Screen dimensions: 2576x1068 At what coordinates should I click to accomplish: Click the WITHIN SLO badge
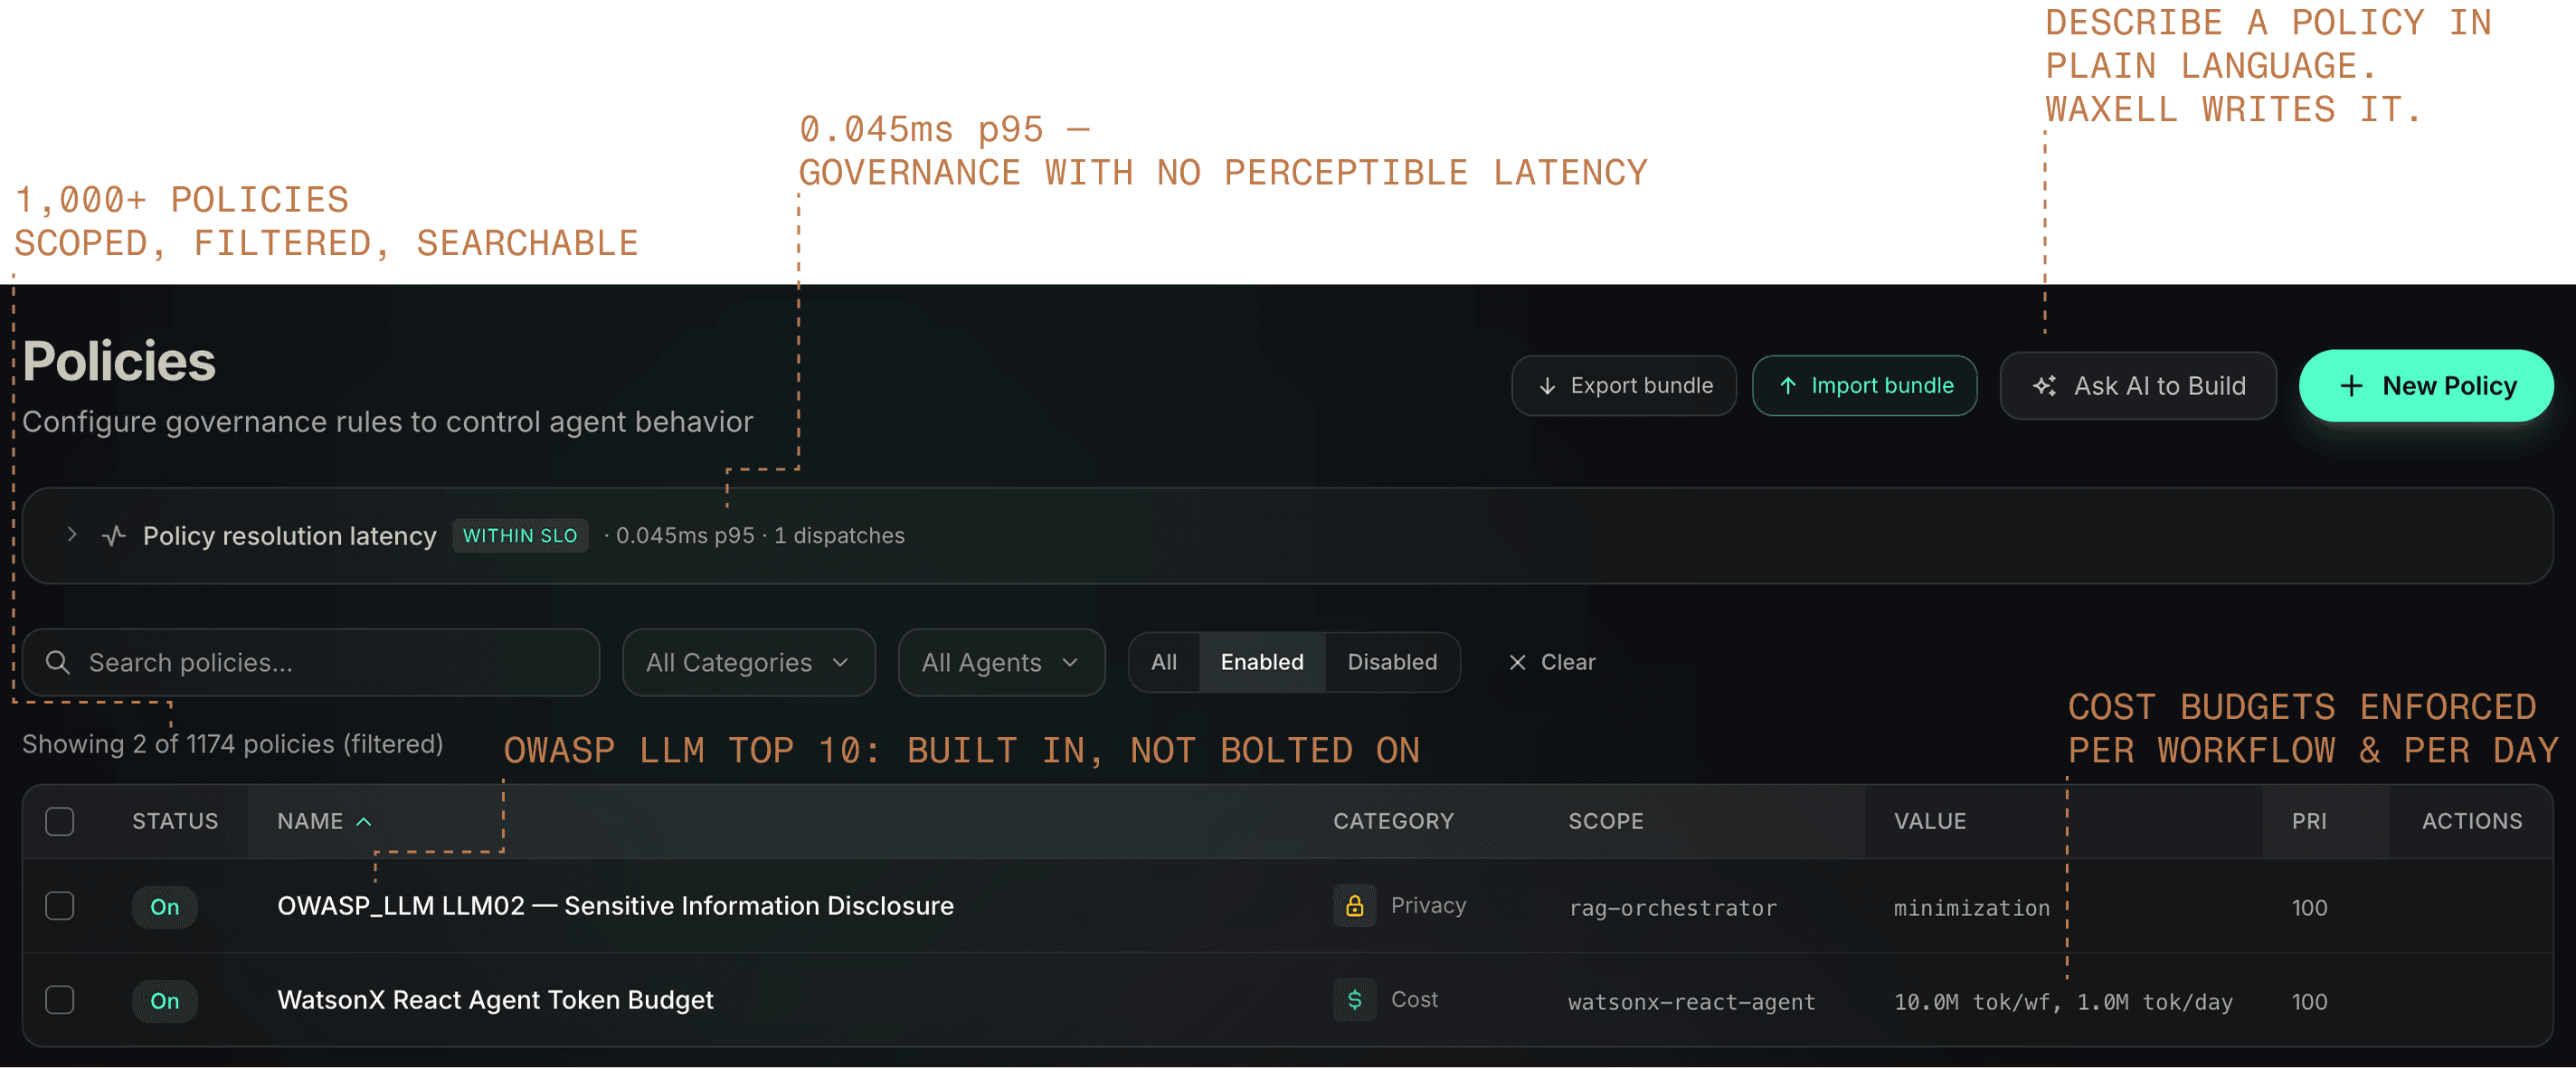point(520,536)
